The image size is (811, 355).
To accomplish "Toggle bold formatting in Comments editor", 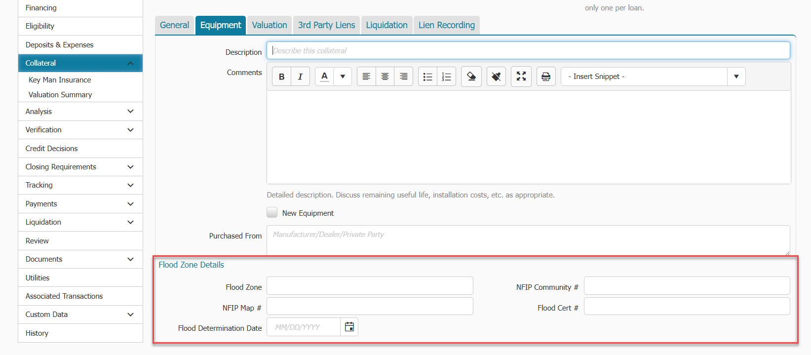I will [x=281, y=77].
